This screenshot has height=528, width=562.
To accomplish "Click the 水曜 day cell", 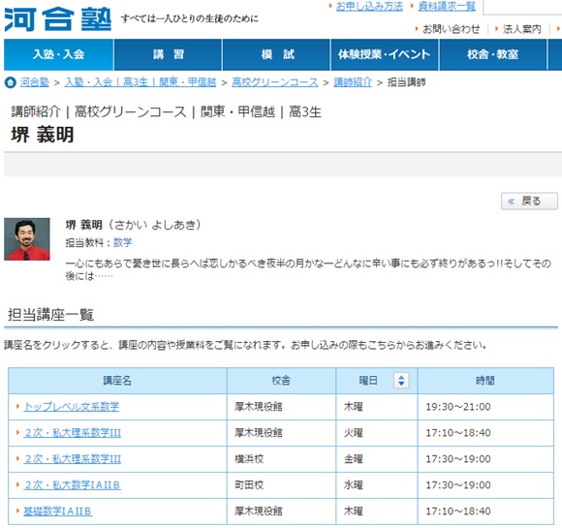I will tap(376, 485).
